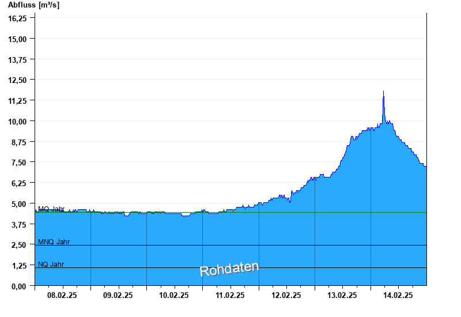Select the 3,75 y-axis value
Viewport: 461px width, 317px height.
19,224
